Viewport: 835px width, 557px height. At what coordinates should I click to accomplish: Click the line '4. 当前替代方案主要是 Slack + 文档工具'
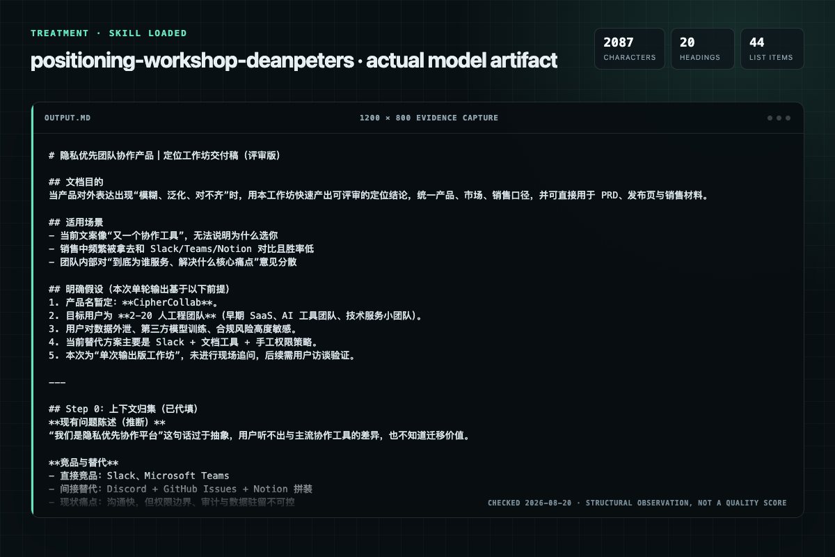click(183, 342)
